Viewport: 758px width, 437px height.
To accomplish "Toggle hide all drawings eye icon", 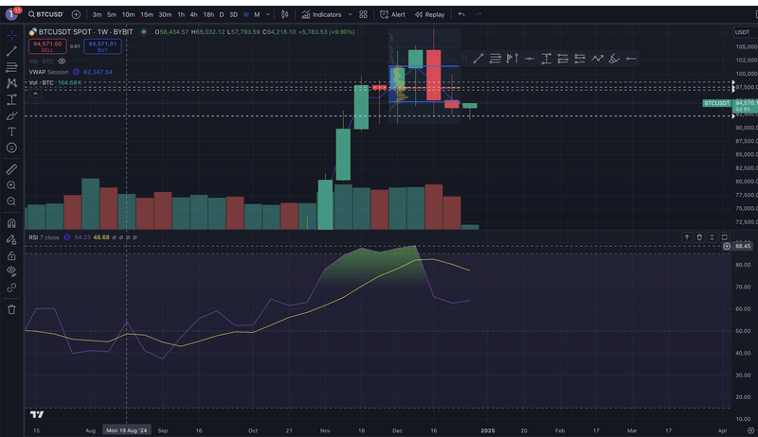I will [x=11, y=271].
